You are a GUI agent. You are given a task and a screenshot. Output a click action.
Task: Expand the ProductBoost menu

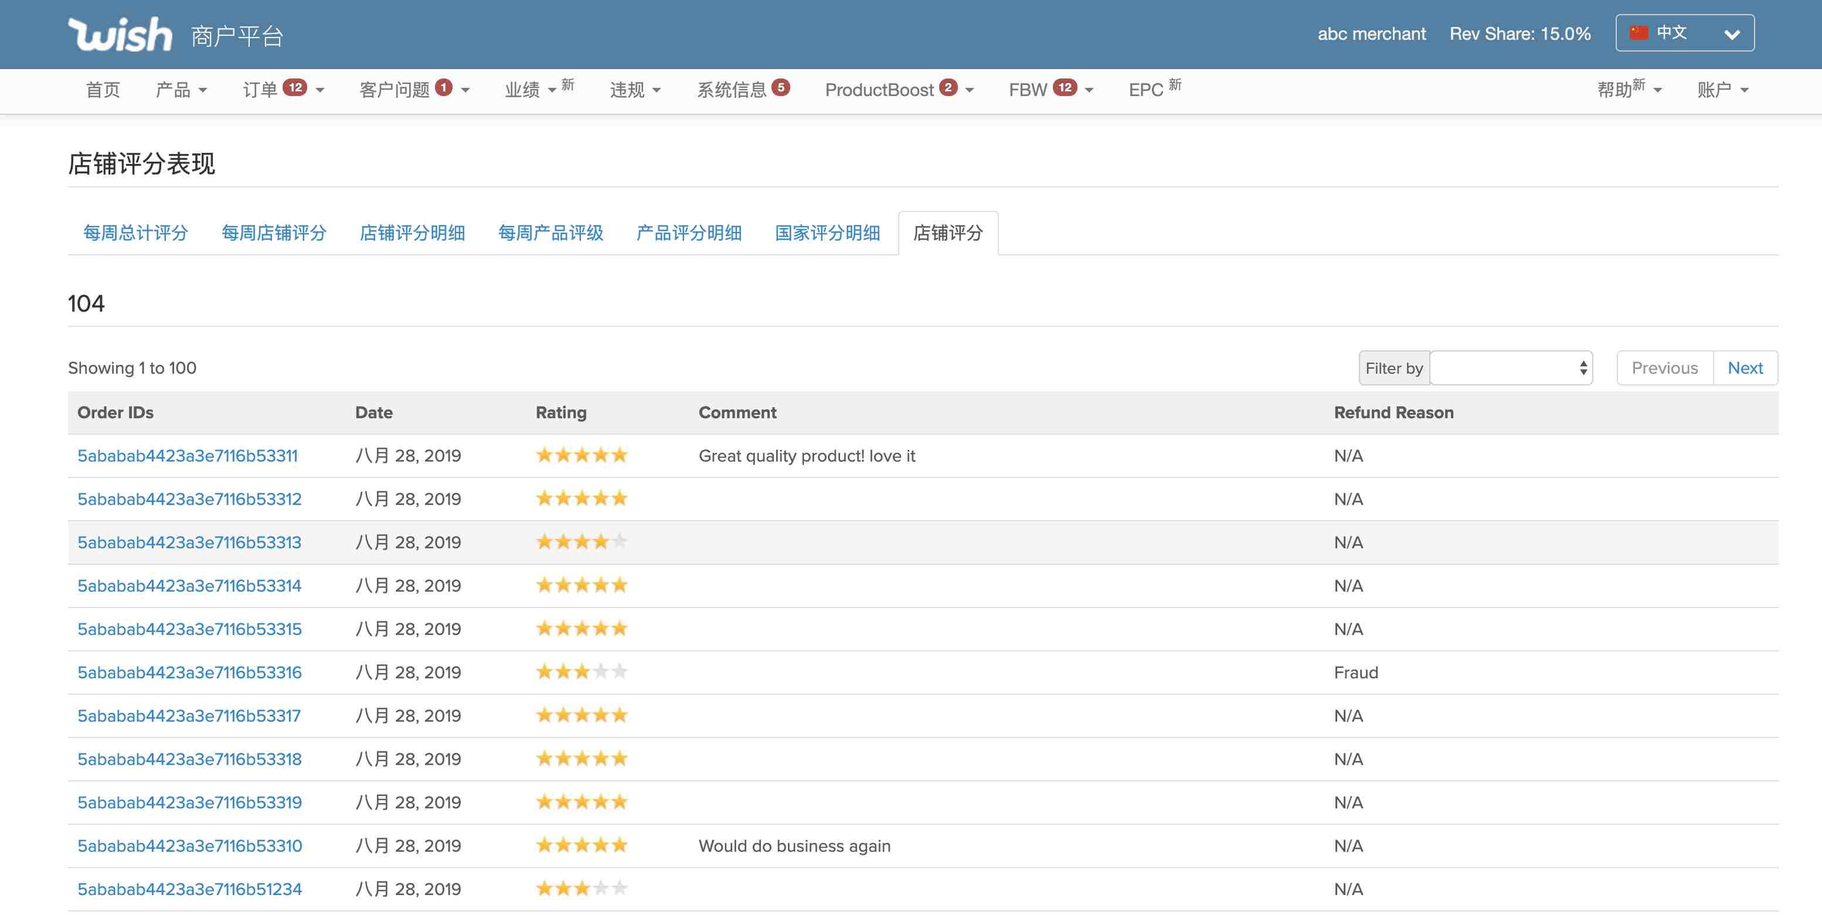(900, 90)
